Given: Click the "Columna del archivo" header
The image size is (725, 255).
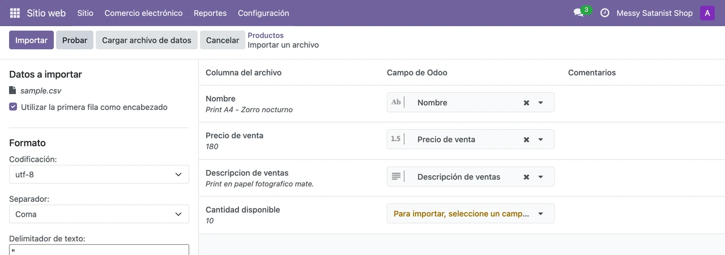Looking at the screenshot, I should (244, 73).
